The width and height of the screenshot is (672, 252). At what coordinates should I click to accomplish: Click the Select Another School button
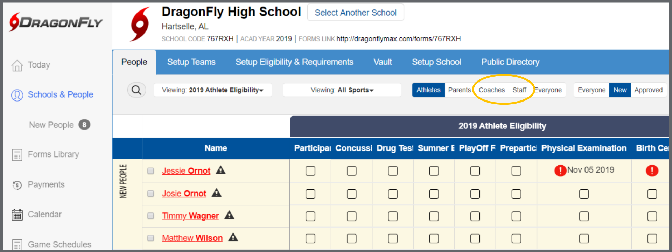pos(355,13)
